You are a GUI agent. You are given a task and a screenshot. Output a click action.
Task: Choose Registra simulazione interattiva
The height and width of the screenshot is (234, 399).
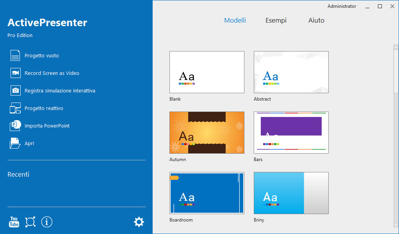coord(60,91)
